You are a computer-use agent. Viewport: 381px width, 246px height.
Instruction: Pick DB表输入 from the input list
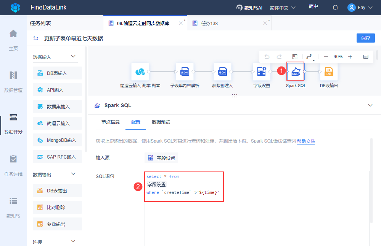(x=57, y=73)
